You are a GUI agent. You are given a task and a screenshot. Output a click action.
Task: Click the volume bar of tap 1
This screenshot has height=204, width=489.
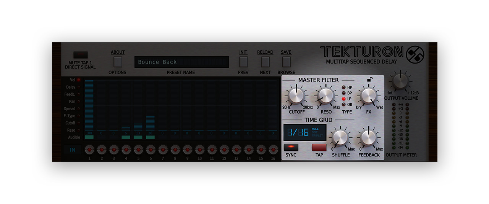(x=89, y=105)
